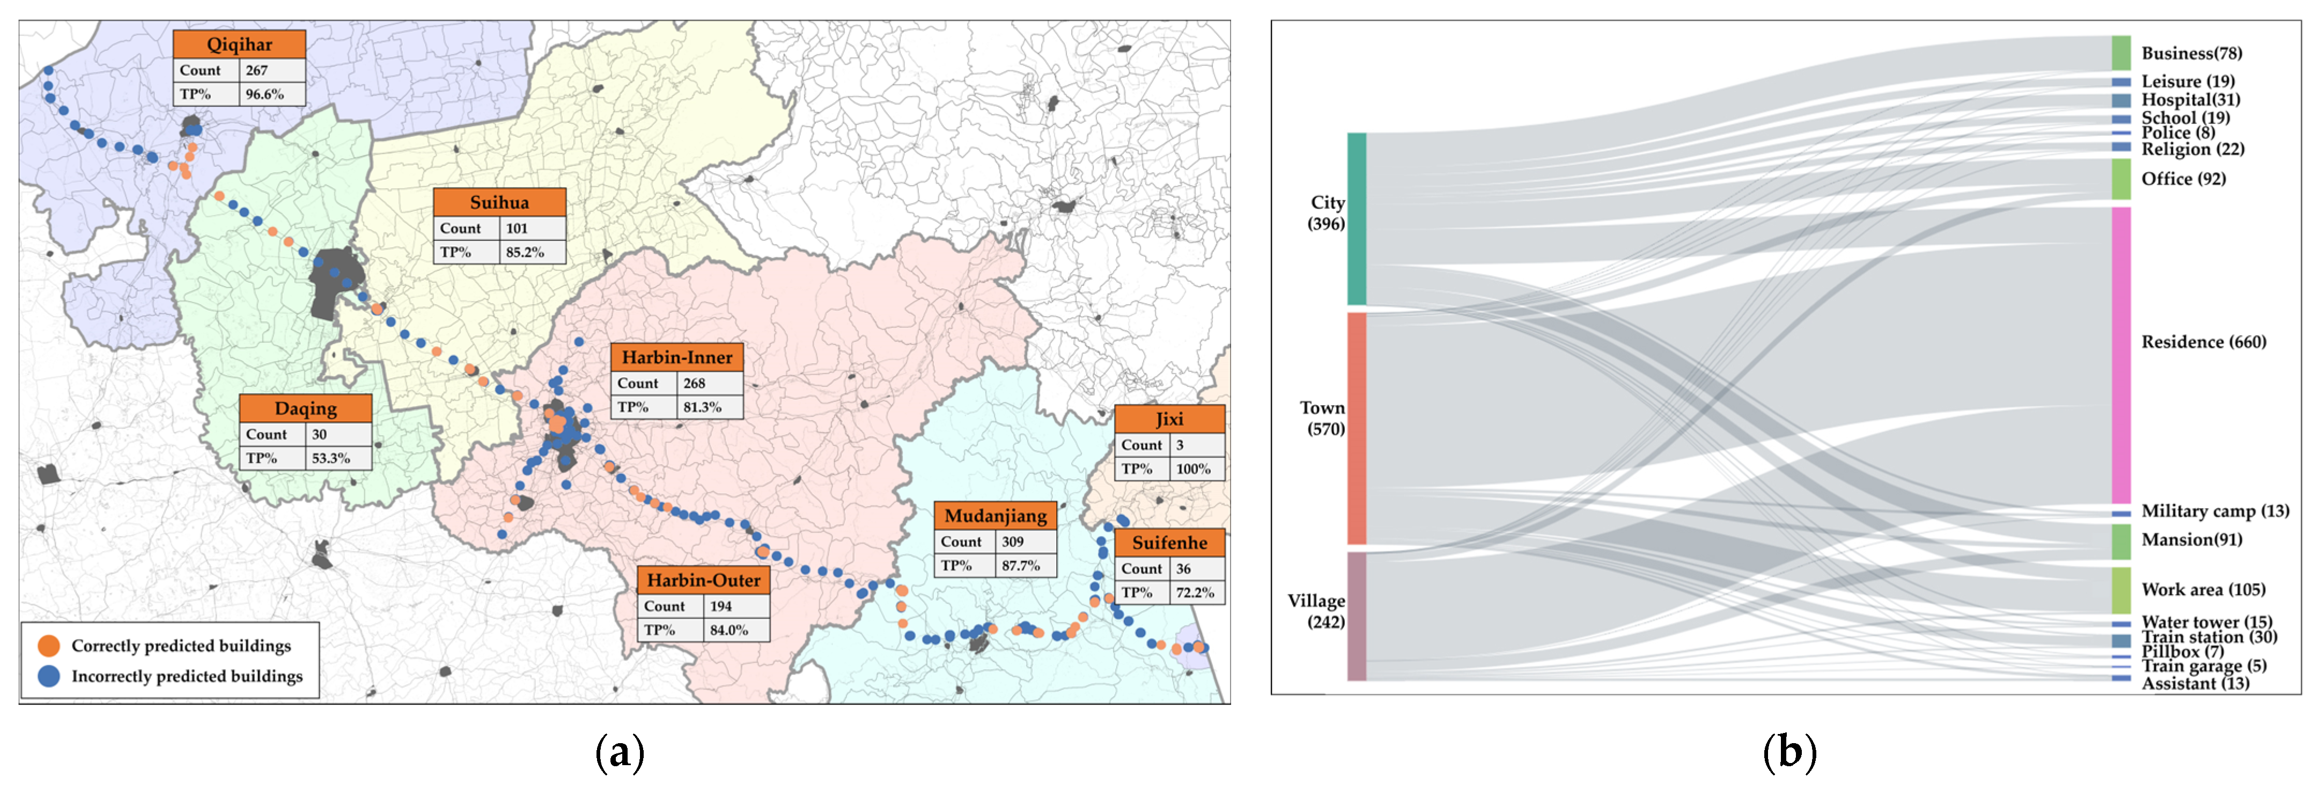The image size is (2320, 785).
Task: Click the Jixi label header
Action: (1169, 419)
